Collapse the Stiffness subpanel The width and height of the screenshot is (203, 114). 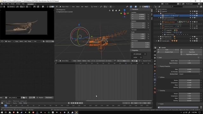click(159, 77)
